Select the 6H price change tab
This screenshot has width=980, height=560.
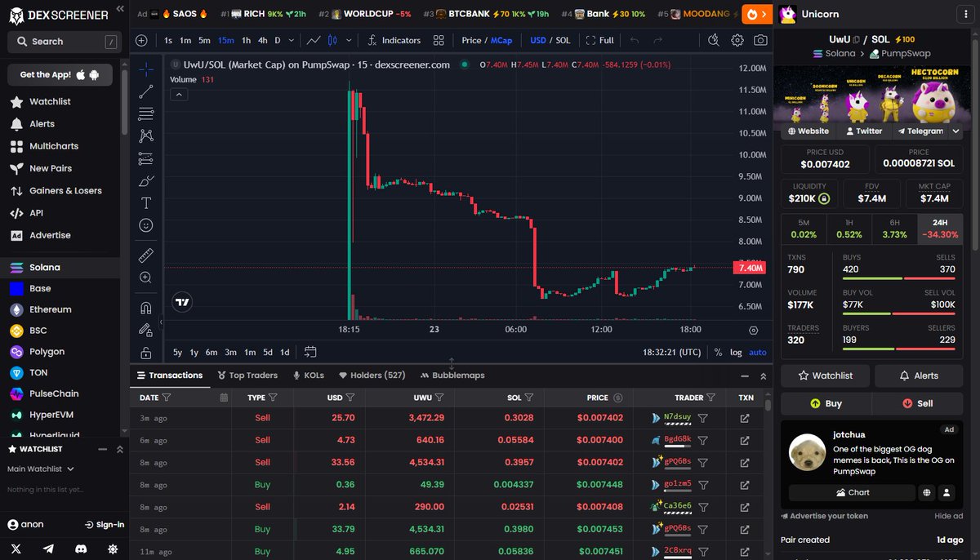894,229
